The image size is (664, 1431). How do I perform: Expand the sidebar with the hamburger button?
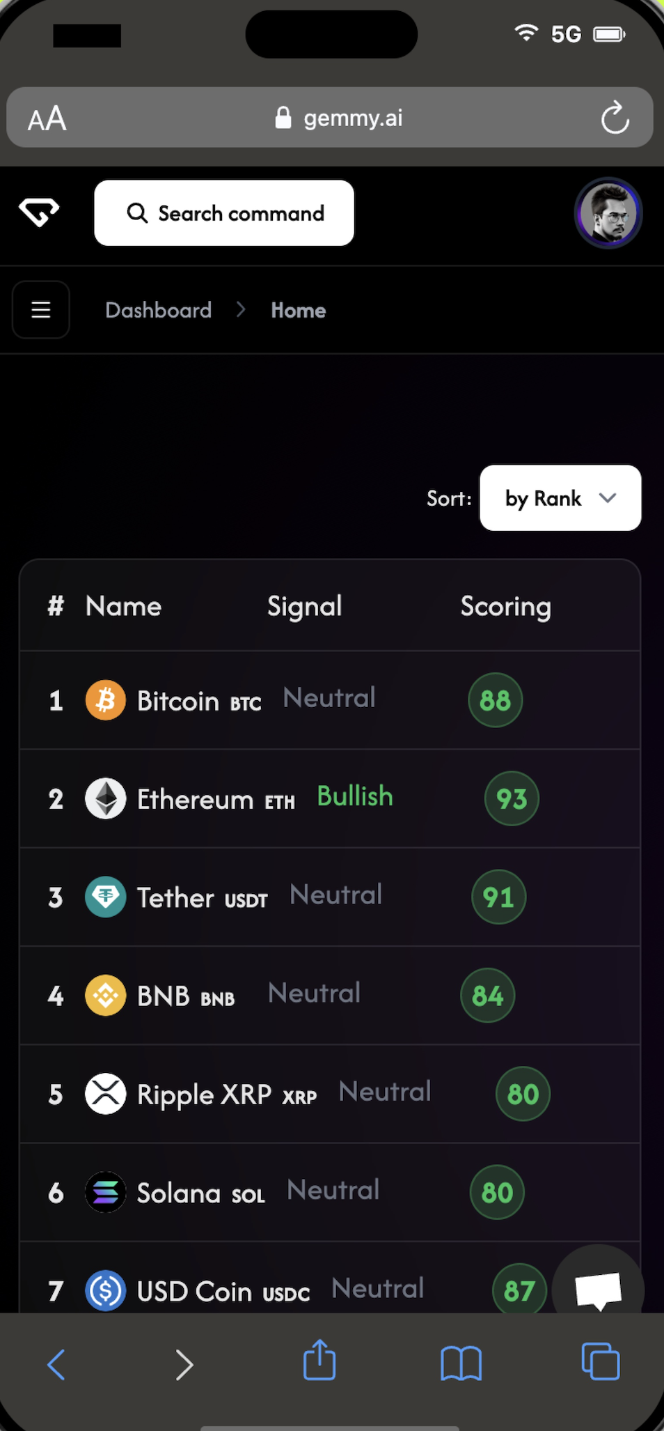click(40, 310)
